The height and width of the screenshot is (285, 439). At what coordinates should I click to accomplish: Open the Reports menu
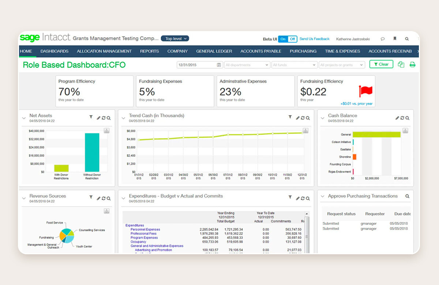coord(149,51)
